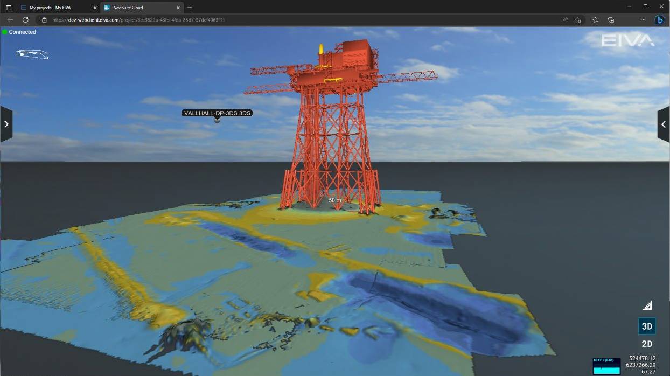
Task: Open a new browser tab
Action: (189, 8)
